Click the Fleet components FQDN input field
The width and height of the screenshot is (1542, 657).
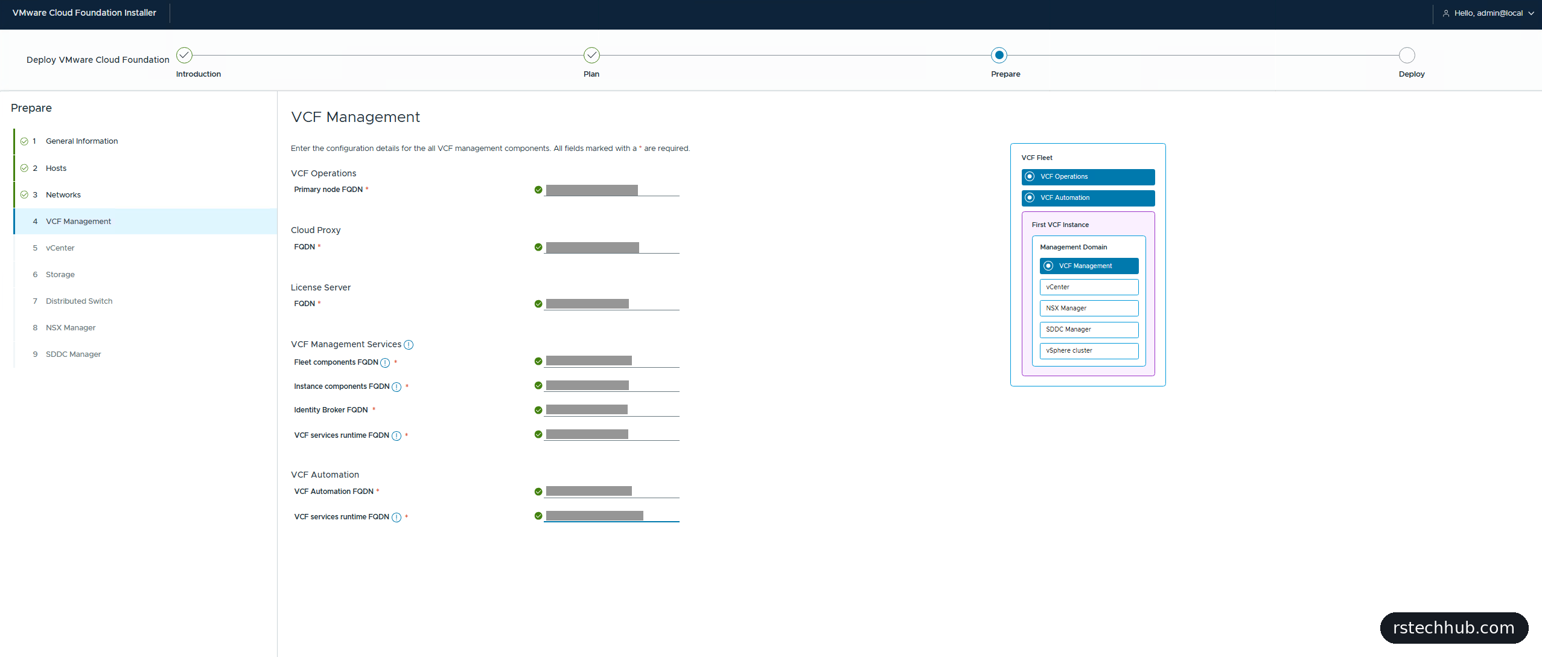611,361
